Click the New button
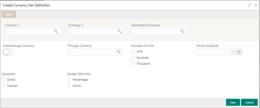Viewport: 260px width, 108px height. pos(9,14)
